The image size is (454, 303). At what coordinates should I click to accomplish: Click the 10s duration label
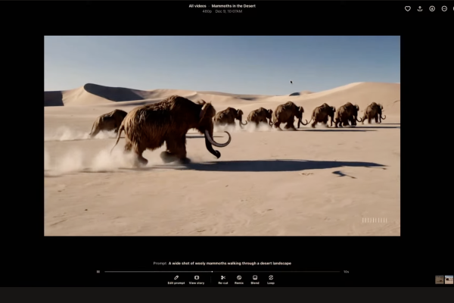pyautogui.click(x=346, y=271)
